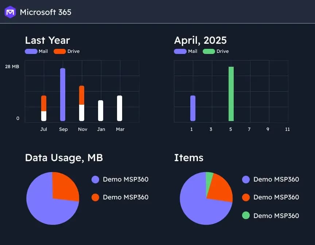The width and height of the screenshot is (315, 245).
Task: Select the orange Drive legend swatch under Last Year
Action: pyautogui.click(x=59, y=51)
